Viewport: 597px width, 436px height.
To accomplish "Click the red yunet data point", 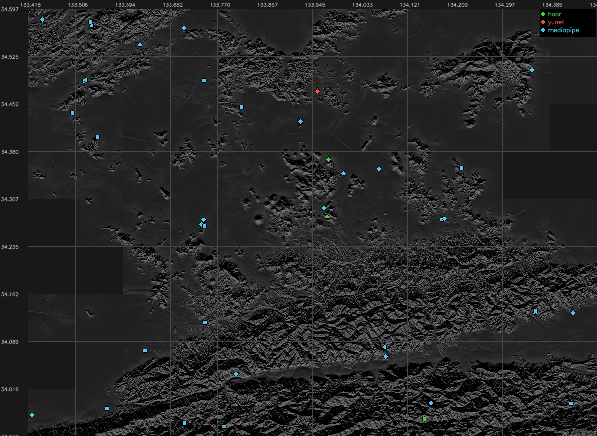I will click(317, 92).
